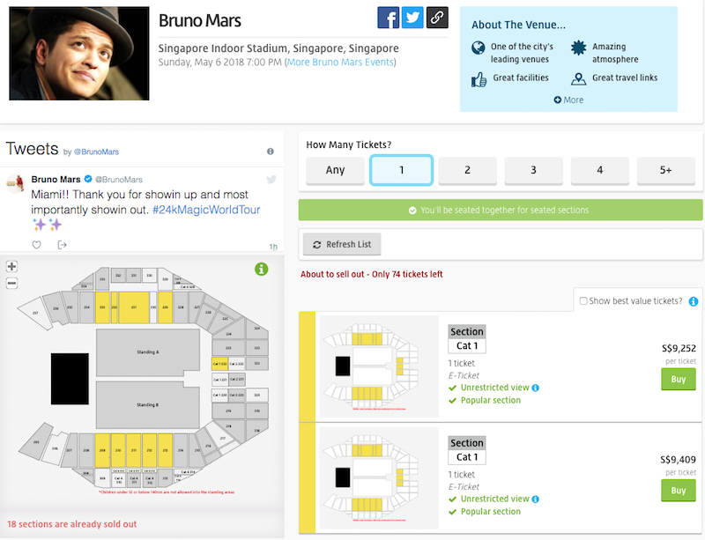Zoom in on the seating map
Screen dimensions: 705x540
11,267
